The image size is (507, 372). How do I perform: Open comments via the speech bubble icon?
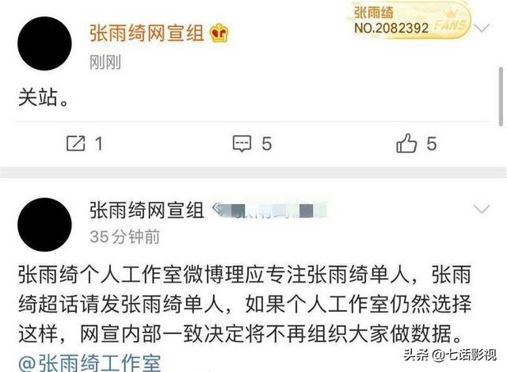click(242, 143)
